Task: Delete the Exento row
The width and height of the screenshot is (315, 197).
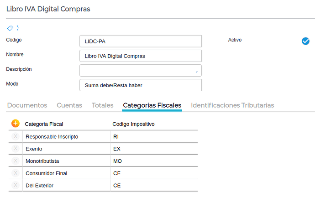Action: click(15, 149)
